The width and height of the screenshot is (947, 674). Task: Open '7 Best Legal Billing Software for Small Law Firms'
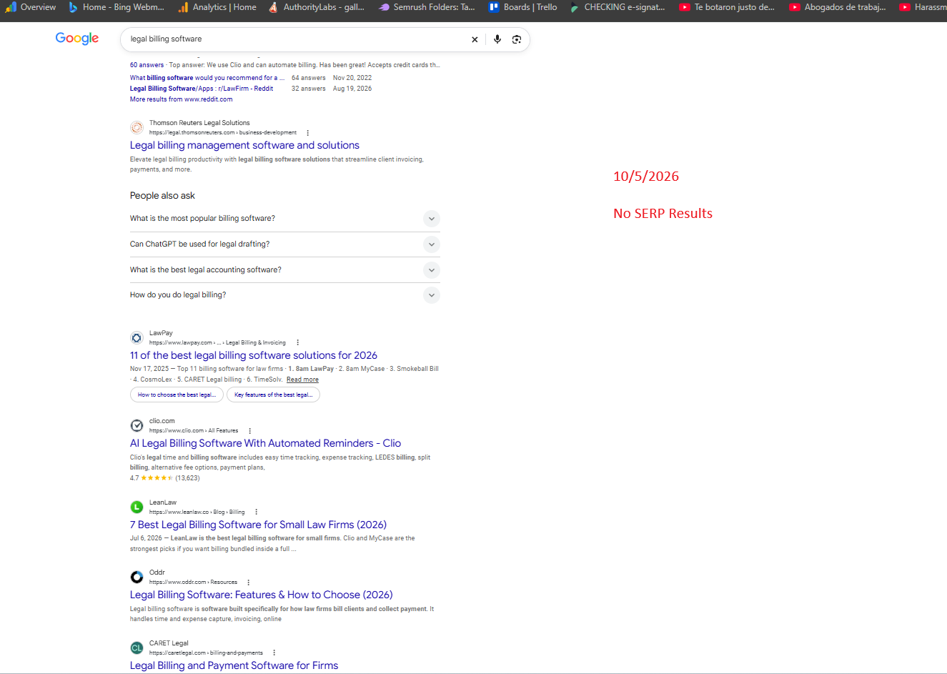(x=258, y=525)
